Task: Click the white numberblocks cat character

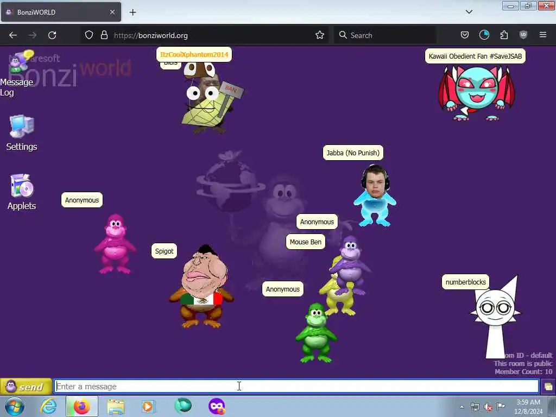Action: tap(496, 317)
